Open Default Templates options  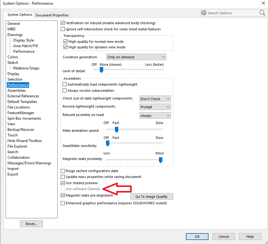click(22, 102)
